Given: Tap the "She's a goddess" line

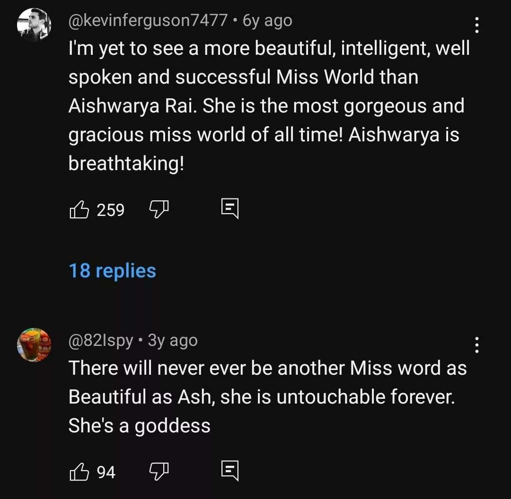Looking at the screenshot, I should tap(139, 426).
